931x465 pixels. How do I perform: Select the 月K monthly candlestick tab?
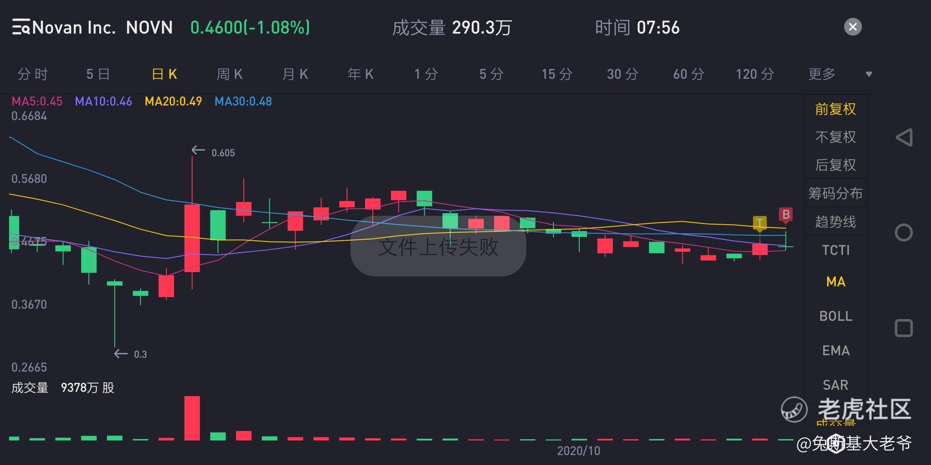tap(295, 74)
